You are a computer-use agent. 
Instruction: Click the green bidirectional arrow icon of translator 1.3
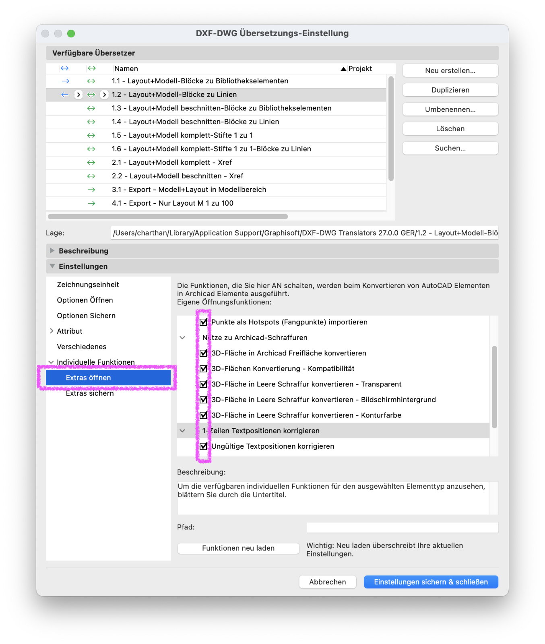coord(91,108)
